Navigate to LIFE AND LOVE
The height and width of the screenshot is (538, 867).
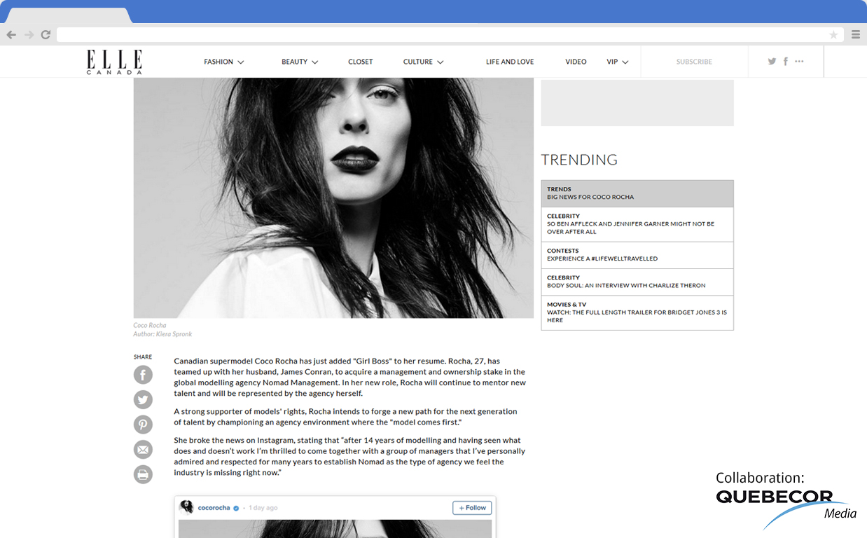coord(510,62)
